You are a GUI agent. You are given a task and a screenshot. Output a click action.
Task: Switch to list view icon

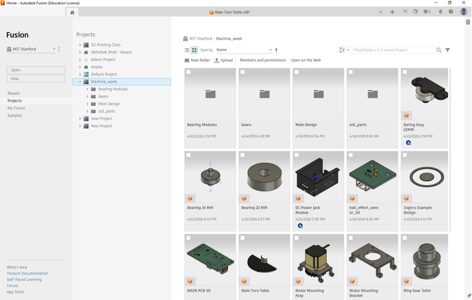click(187, 50)
